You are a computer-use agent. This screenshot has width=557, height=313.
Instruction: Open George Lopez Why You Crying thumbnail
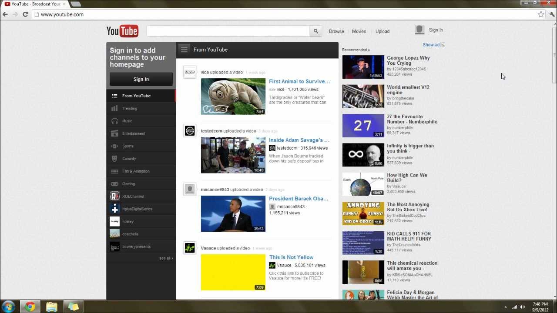click(363, 67)
